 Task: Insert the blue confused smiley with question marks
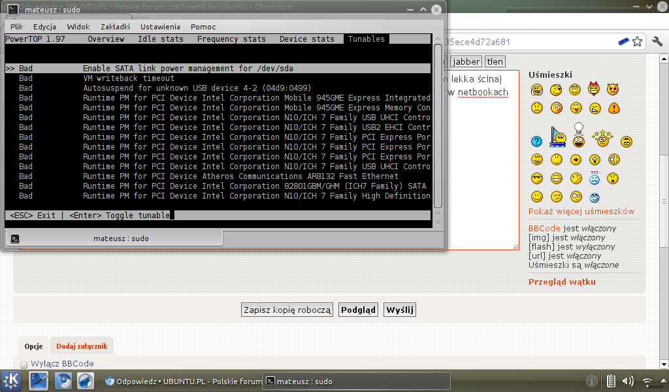tap(595, 178)
